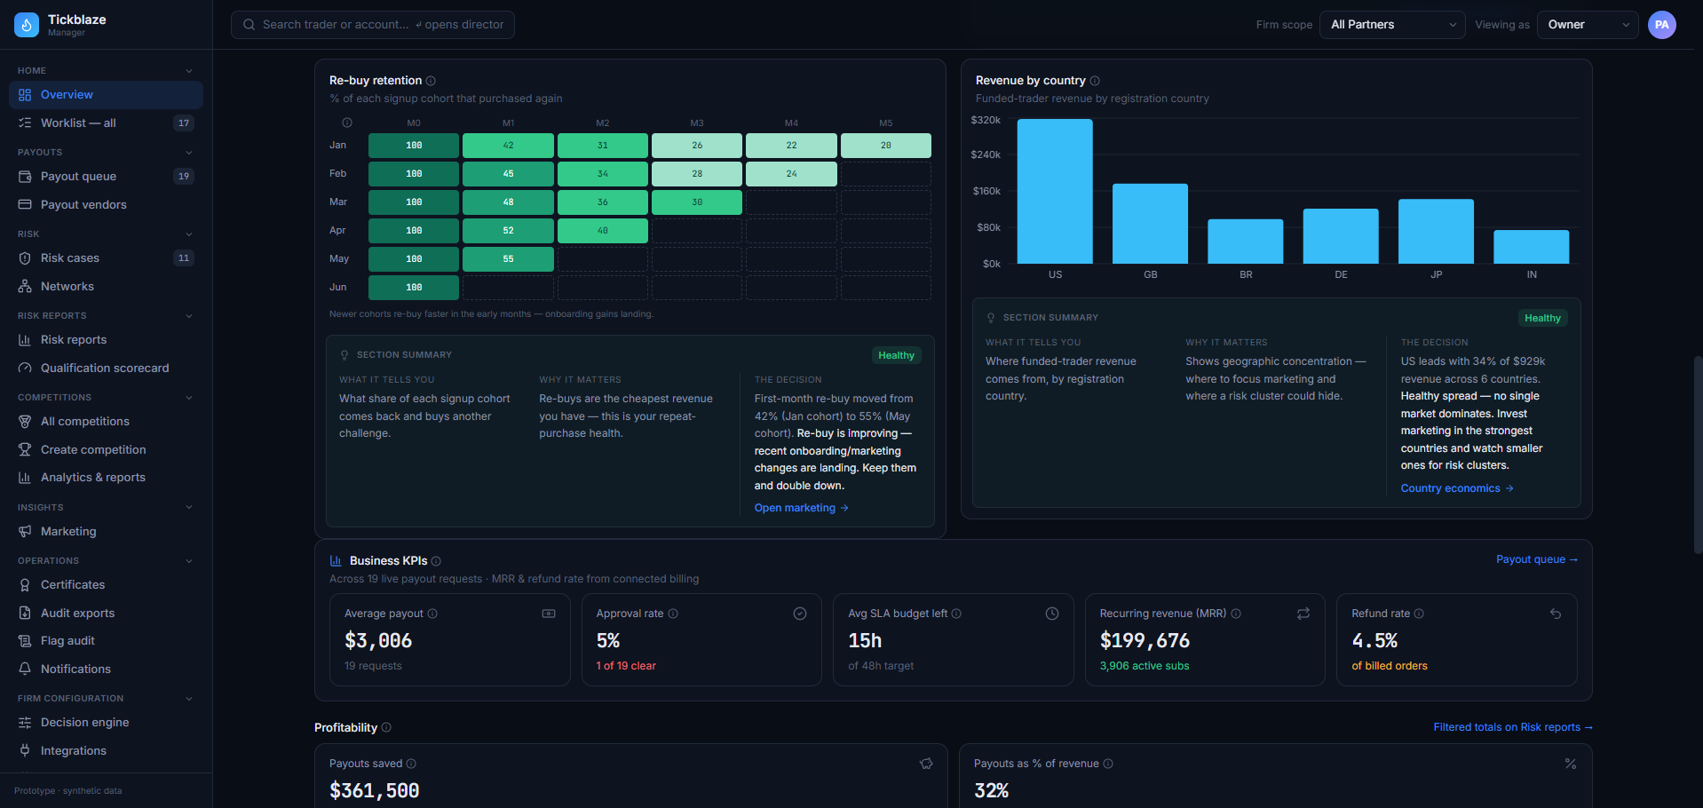Click the info icon beside Refund rate
The width and height of the screenshot is (1703, 808).
pos(1419,614)
